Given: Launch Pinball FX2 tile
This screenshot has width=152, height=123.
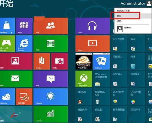Looking at the screenshot, I should click(84, 61).
